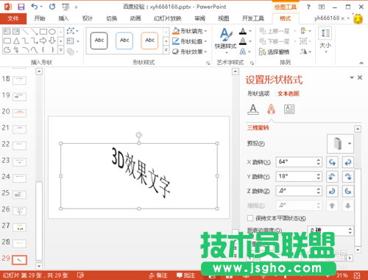Apply the orange outline Abc style
This screenshot has width=368, height=280.
[x=149, y=41]
